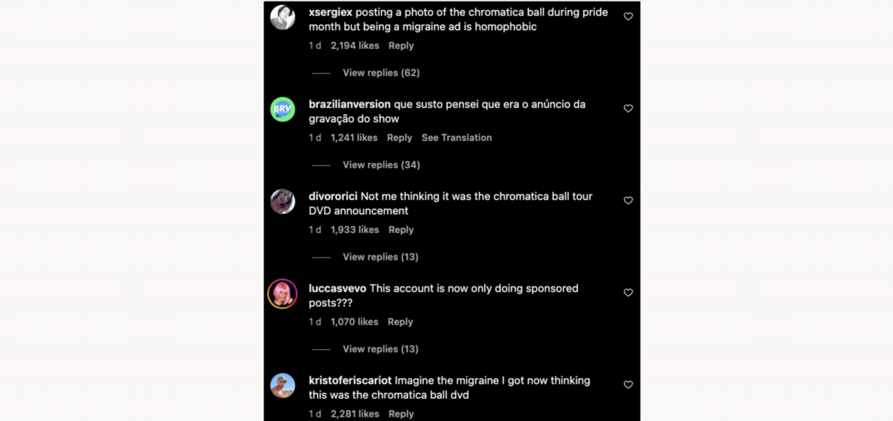
Task: Open kristoferiscariot's profile picture
Action: 282,385
